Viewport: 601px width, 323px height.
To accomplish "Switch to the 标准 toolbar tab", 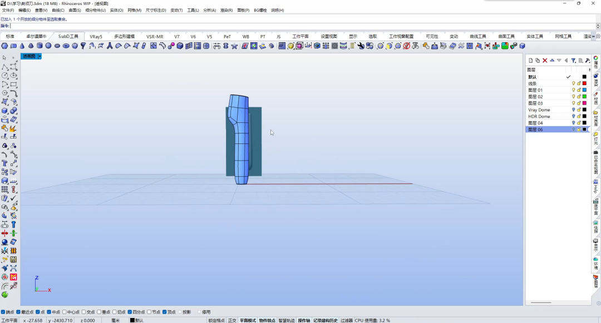I will 11,36.
